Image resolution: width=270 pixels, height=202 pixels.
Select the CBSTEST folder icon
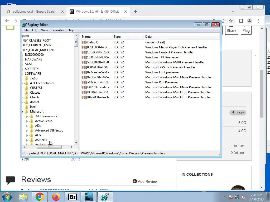click(x=27, y=88)
